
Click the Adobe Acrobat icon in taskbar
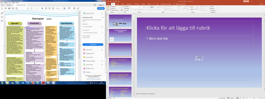pos(43,83)
